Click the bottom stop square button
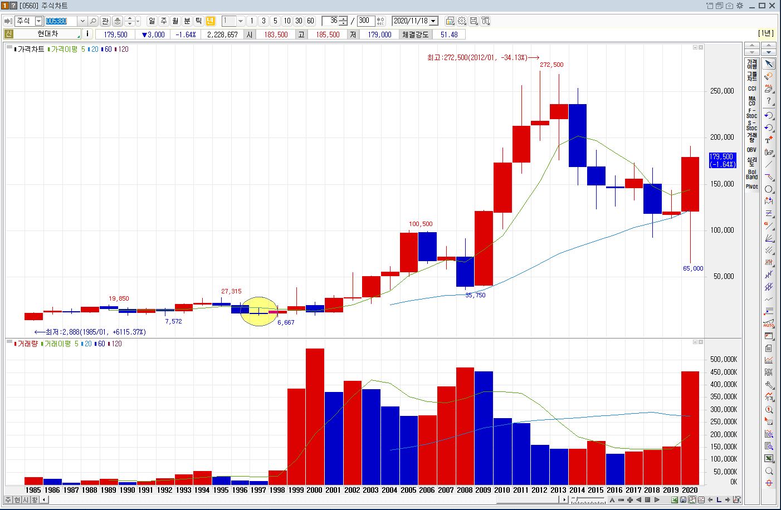Screen dimensions: 781x510 [648, 499]
